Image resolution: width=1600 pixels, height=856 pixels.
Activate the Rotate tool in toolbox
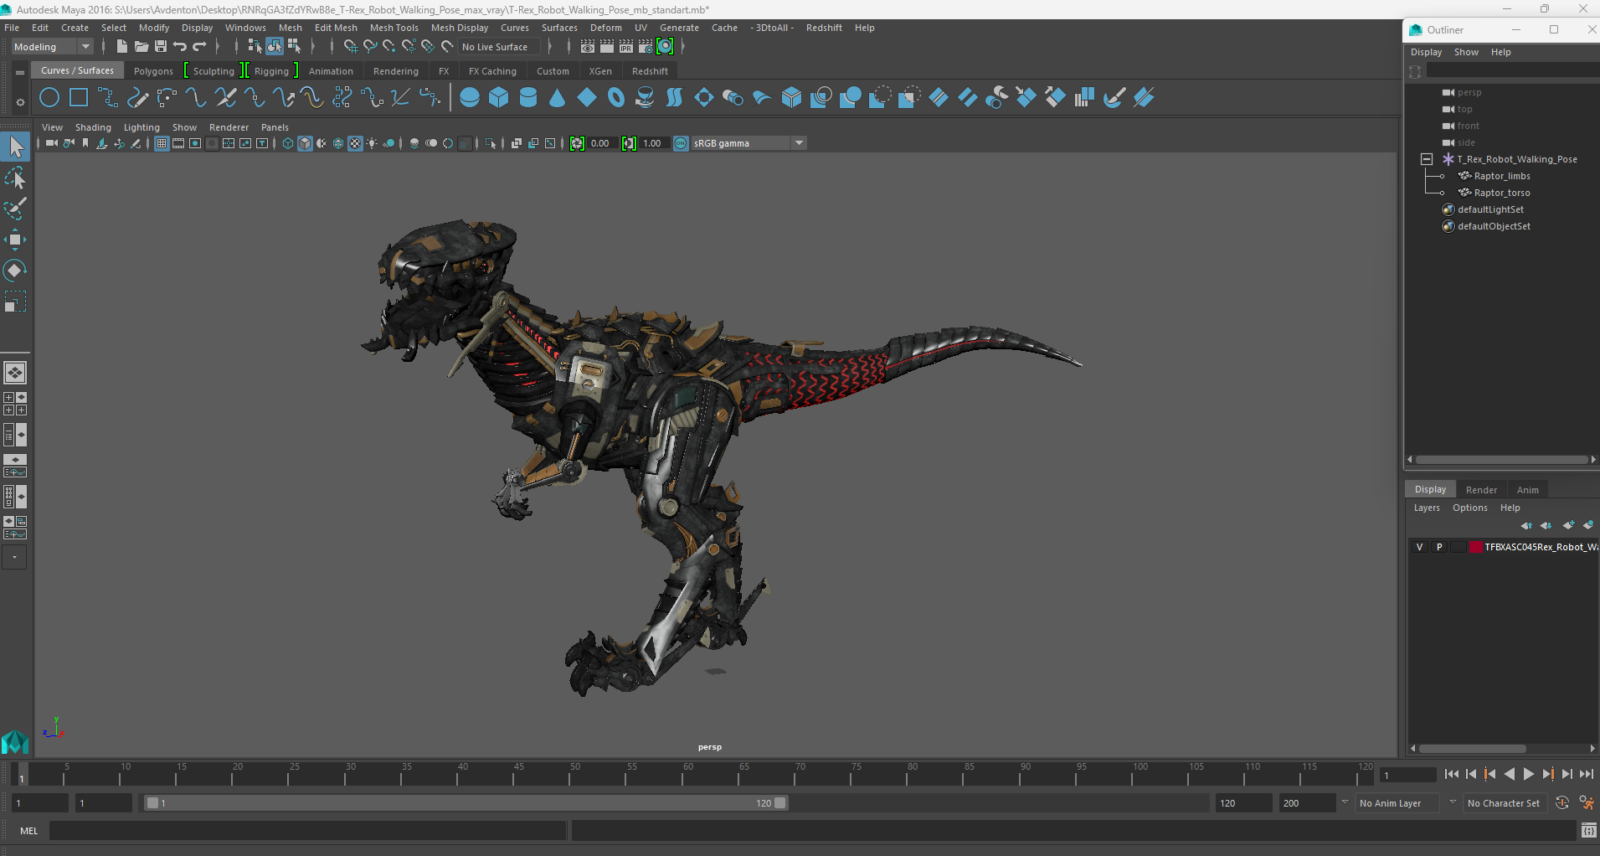point(15,270)
